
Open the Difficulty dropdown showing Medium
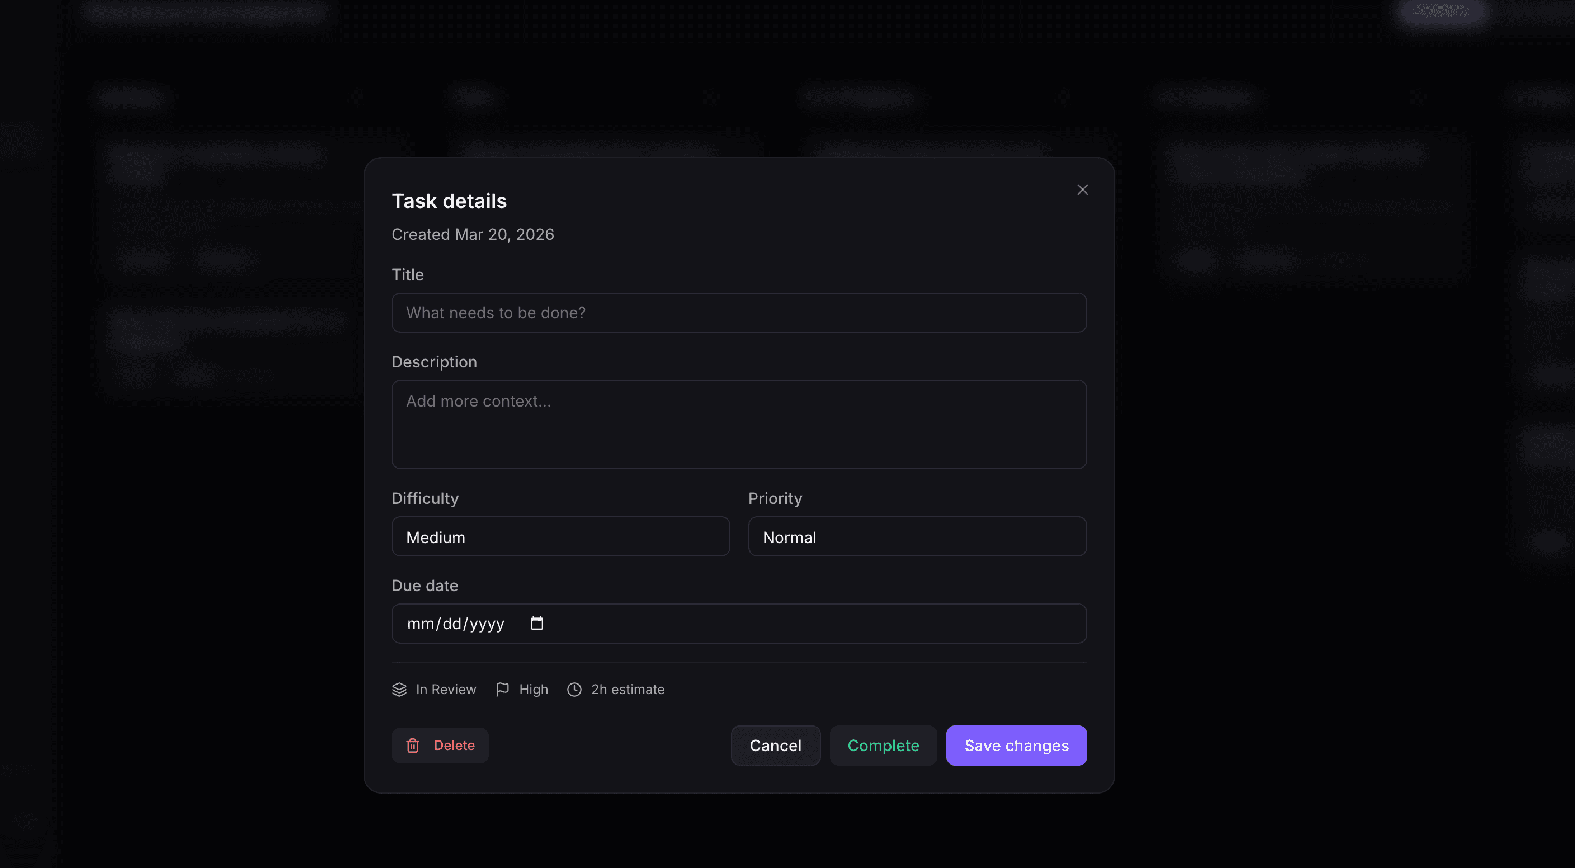tap(560, 537)
